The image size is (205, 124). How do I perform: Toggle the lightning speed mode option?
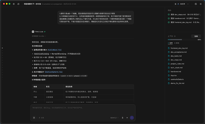point(41,118)
